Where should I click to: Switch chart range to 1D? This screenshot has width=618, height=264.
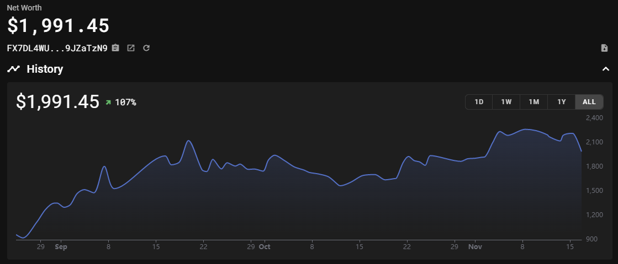[479, 102]
